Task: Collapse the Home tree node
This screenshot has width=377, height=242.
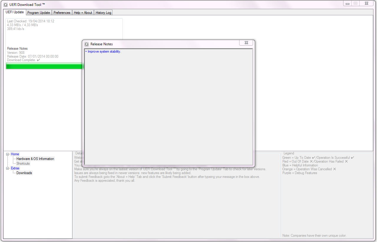Action: pyautogui.click(x=8, y=154)
